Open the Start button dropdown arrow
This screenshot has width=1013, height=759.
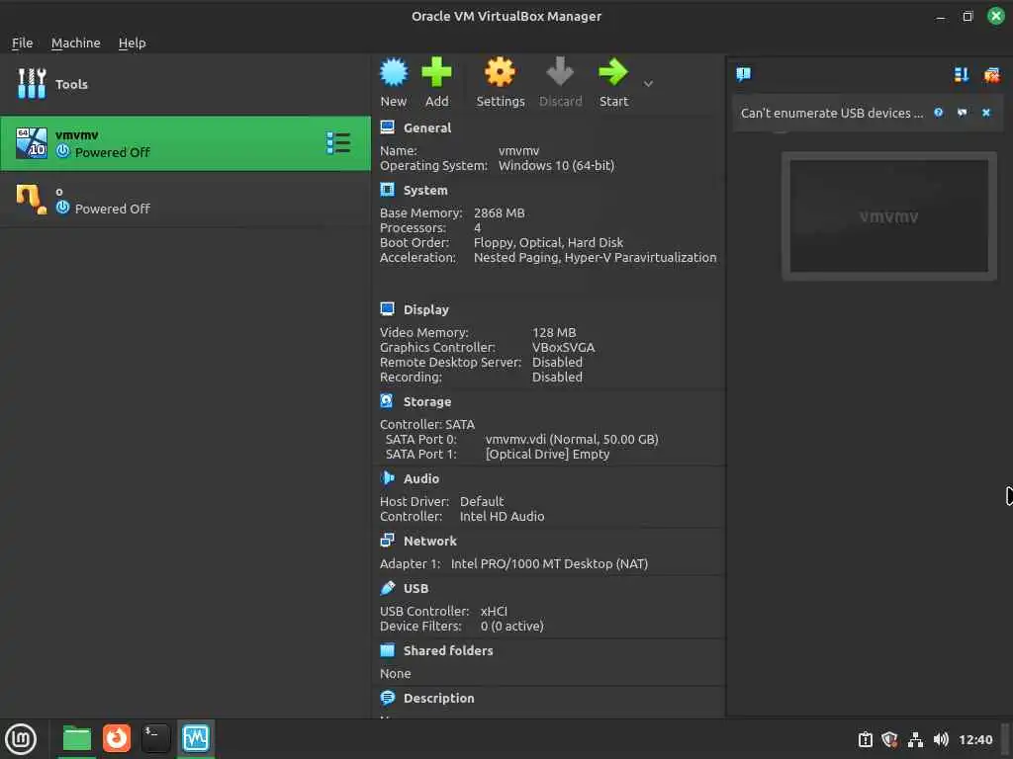click(x=648, y=84)
